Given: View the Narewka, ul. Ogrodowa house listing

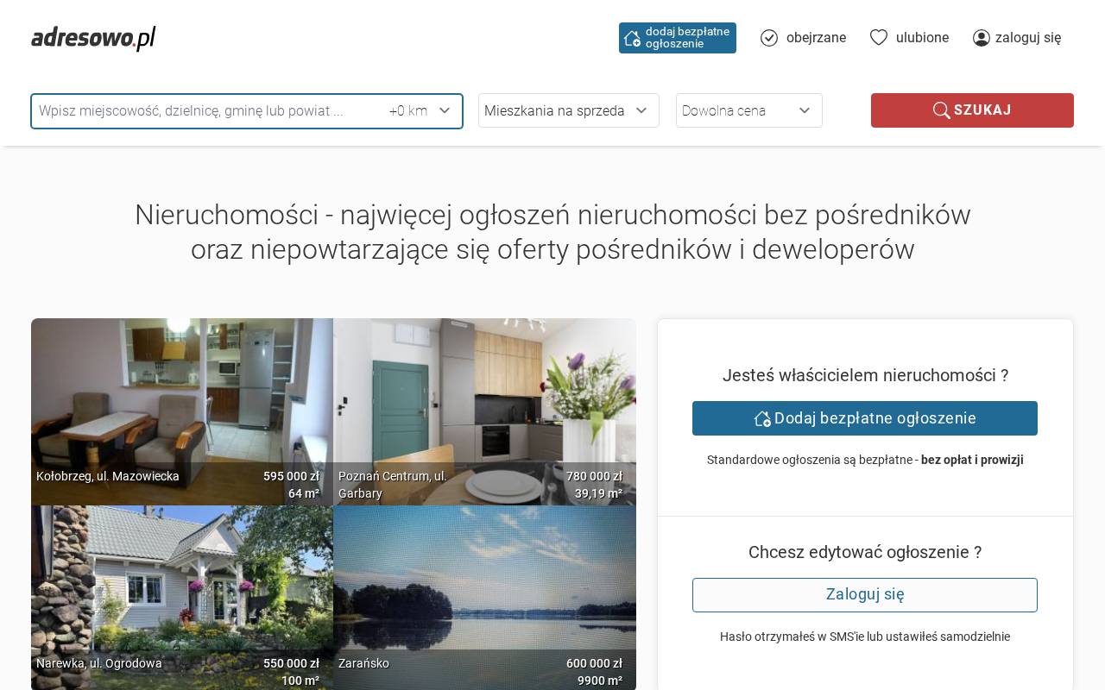Looking at the screenshot, I should 182,586.
